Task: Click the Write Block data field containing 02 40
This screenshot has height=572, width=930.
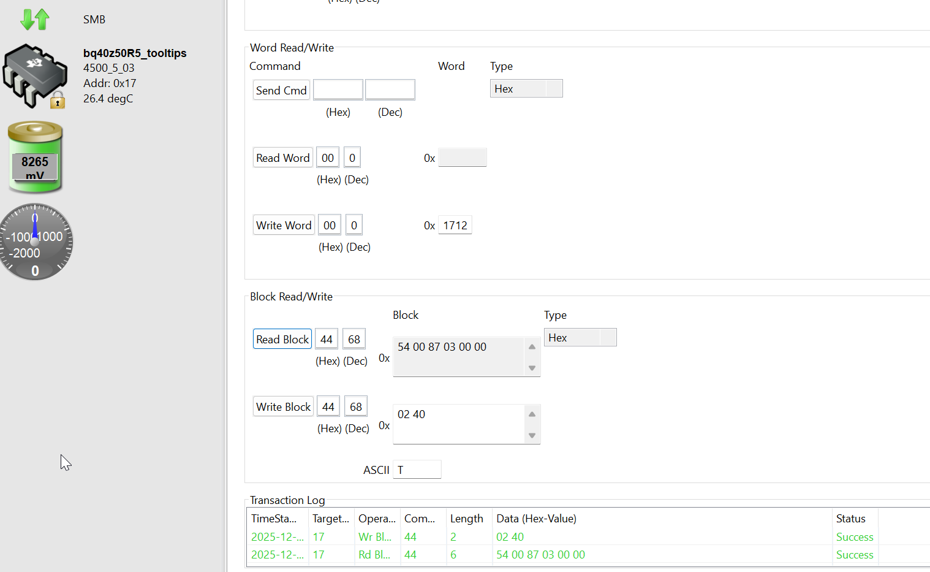Action: [459, 424]
